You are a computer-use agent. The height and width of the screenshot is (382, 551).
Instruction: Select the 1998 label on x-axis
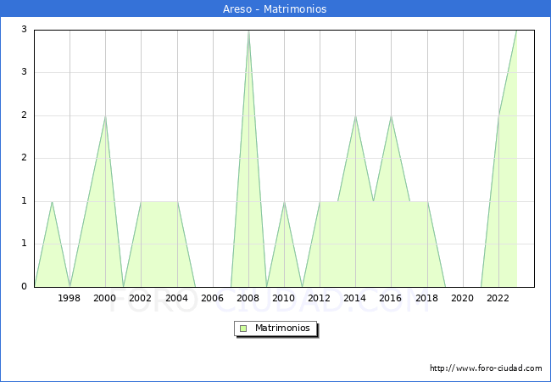coord(70,298)
